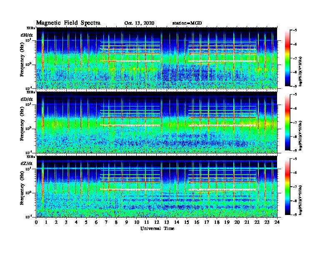
Task: Click the hour 19 tick label
Action: 227,222
